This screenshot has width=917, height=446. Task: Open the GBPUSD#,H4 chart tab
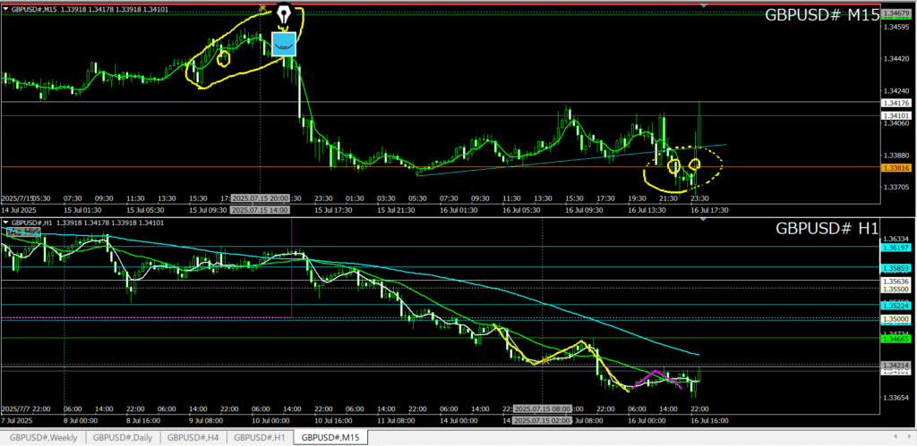pos(193,437)
